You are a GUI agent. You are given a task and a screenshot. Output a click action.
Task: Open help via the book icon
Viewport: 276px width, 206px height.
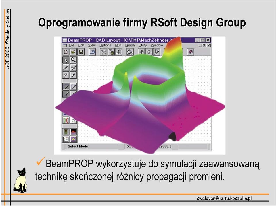tap(191, 52)
